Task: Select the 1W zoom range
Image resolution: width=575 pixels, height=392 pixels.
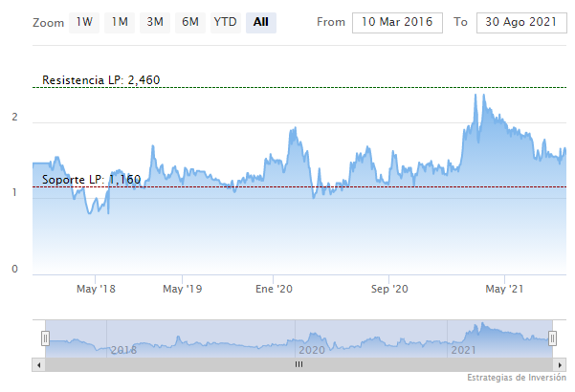Action: (x=84, y=23)
